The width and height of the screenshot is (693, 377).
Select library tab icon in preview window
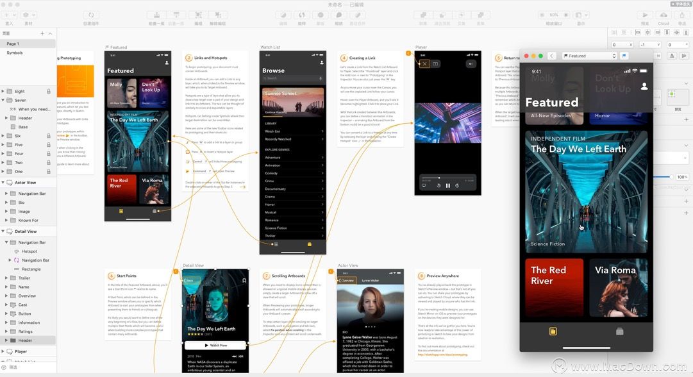coord(620,331)
